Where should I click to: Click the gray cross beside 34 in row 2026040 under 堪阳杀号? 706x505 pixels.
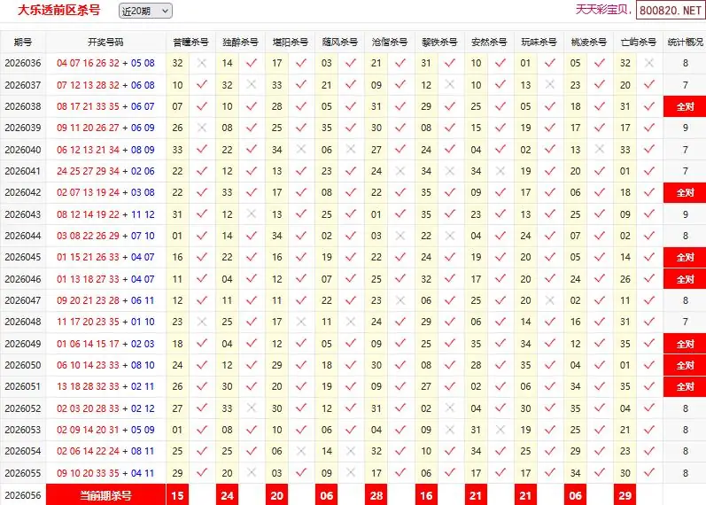pos(301,149)
